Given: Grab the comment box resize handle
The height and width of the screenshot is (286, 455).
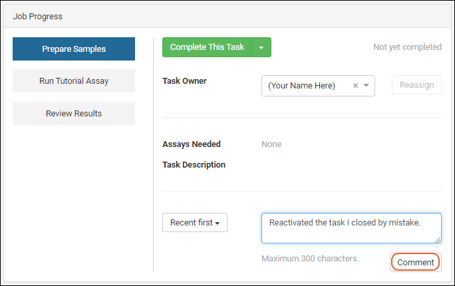Looking at the screenshot, I should tap(438, 240).
